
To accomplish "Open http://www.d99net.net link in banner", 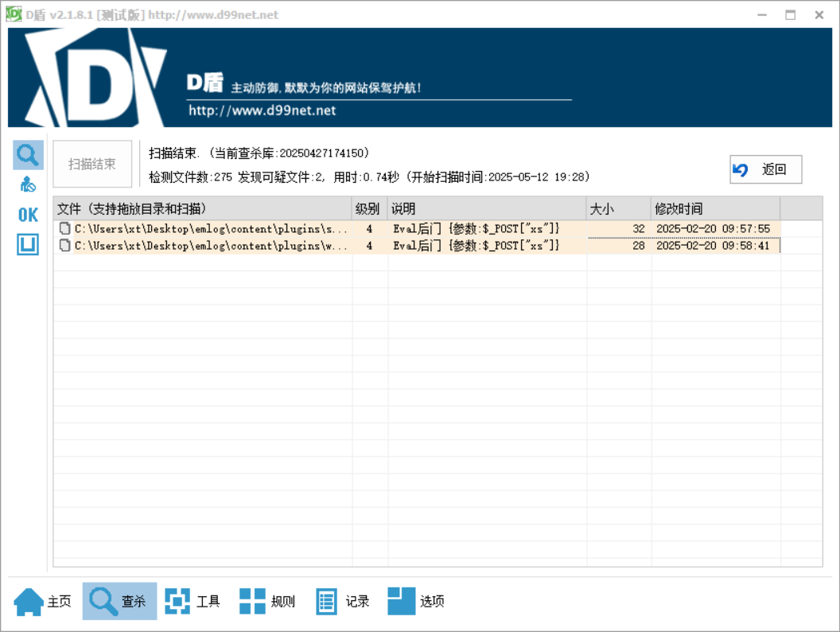I will click(262, 111).
